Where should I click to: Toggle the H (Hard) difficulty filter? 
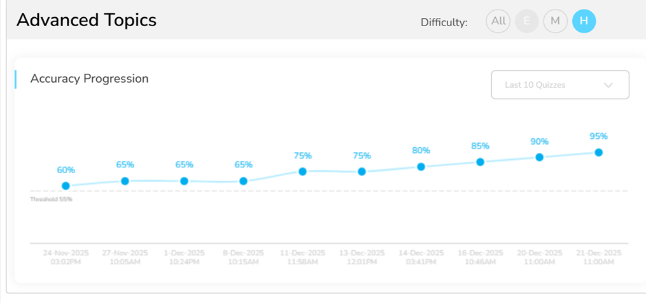[x=584, y=22]
